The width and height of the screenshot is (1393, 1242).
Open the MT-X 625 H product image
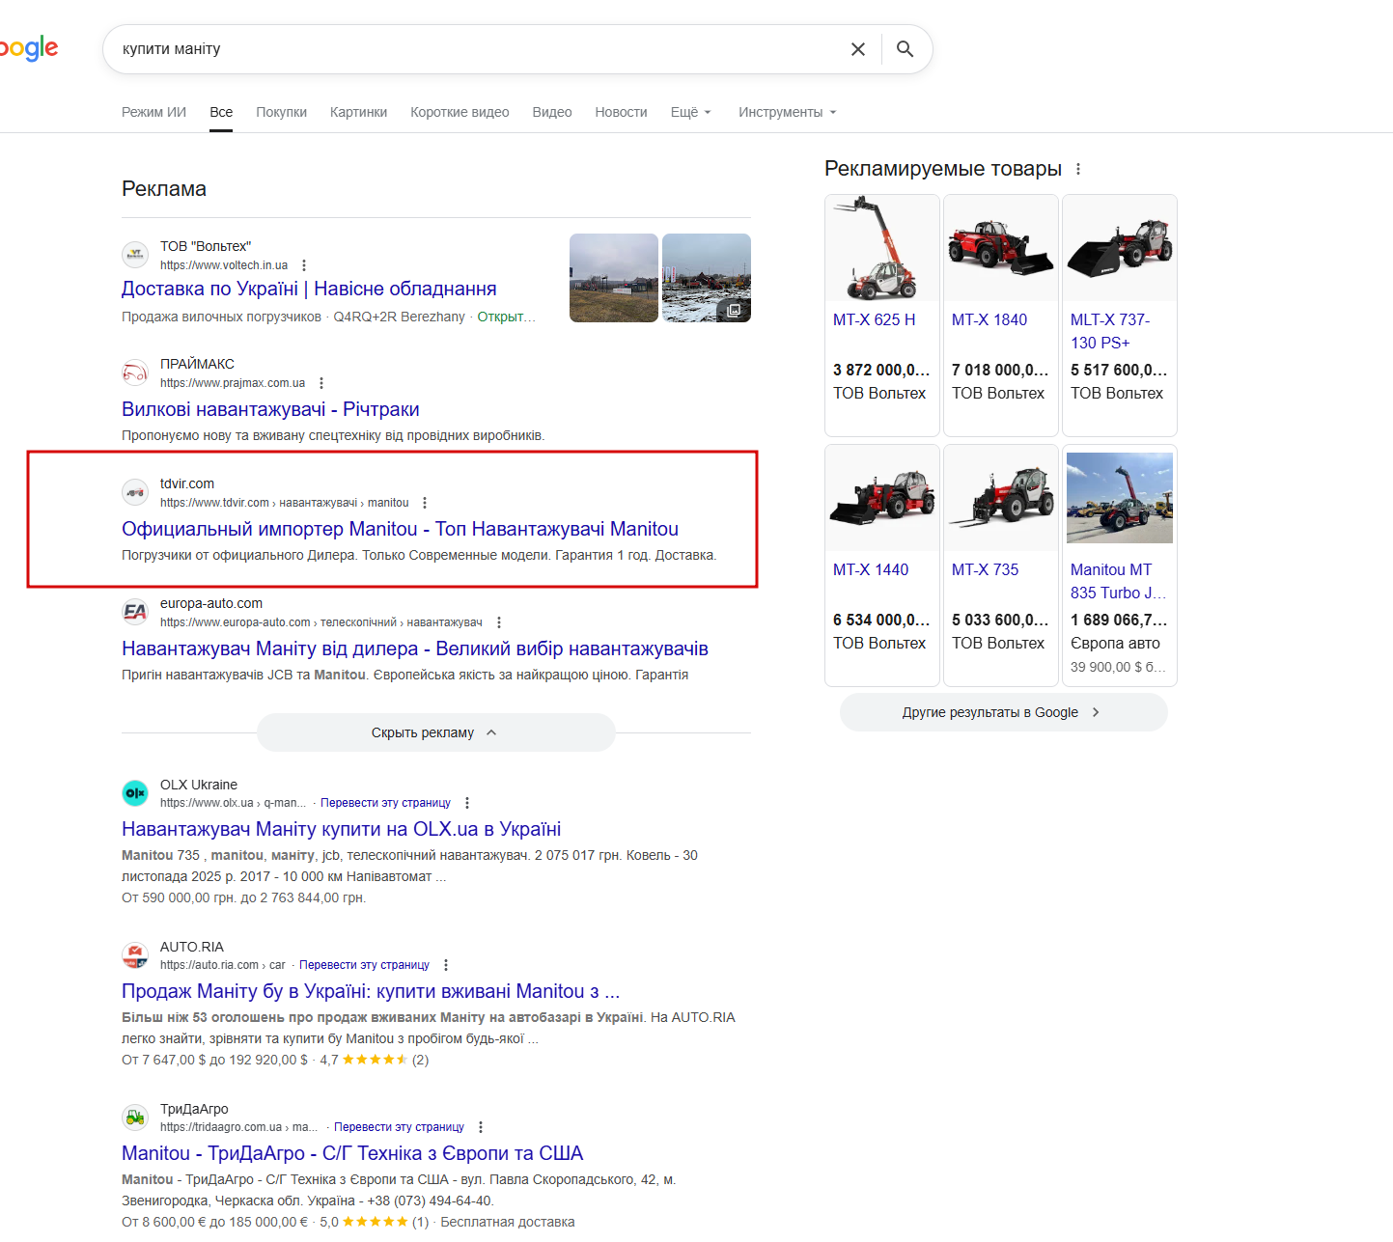coord(882,248)
